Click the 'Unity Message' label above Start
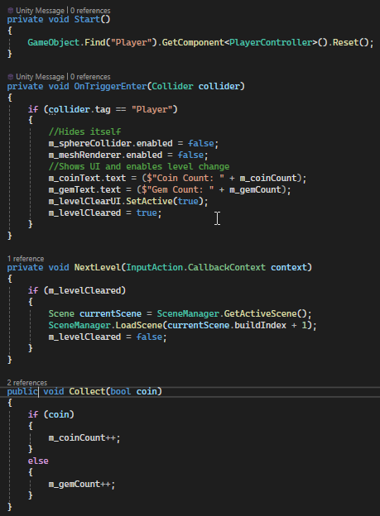This screenshot has width=380, height=516. 41,11
